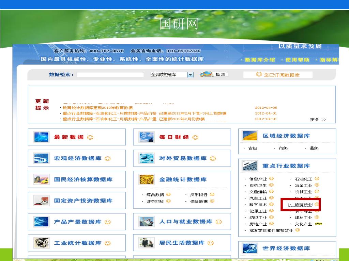This screenshot has width=349, height=261.
Task: Open the 国民经济核算数据库 title link
Action: pos(83,179)
